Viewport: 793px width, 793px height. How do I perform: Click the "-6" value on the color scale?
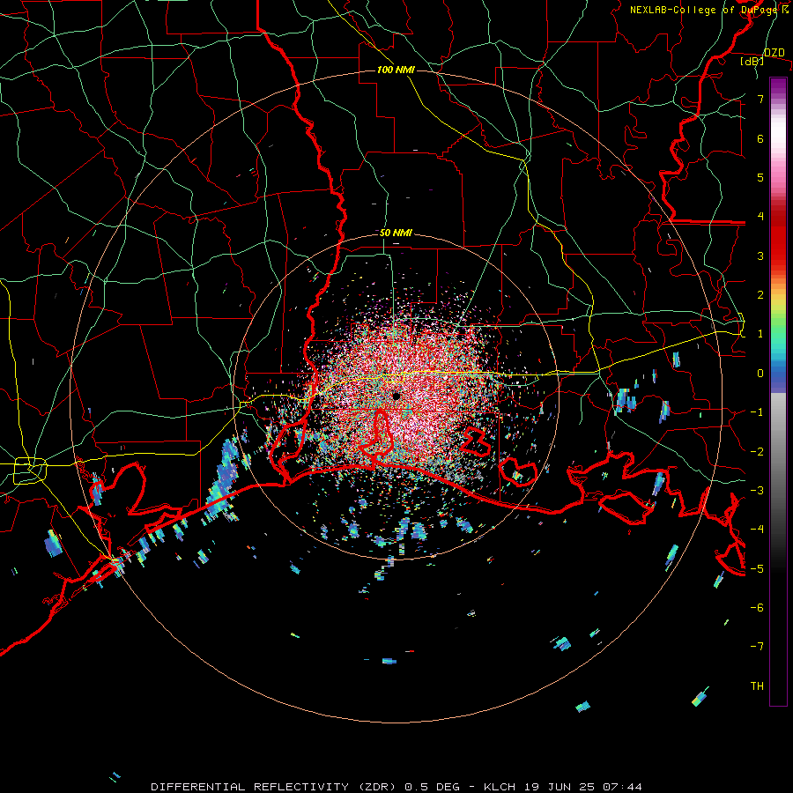(757, 608)
